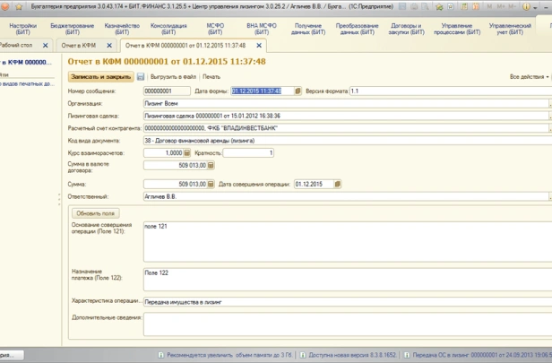Close the Рабочий стол tab
552x363 pixels.
[45, 45]
